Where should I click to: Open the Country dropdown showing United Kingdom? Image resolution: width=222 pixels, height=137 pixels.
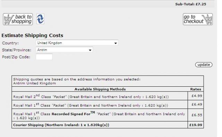click(77, 43)
